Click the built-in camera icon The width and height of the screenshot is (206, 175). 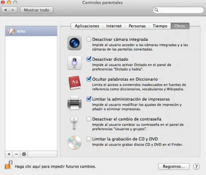pos(74,43)
